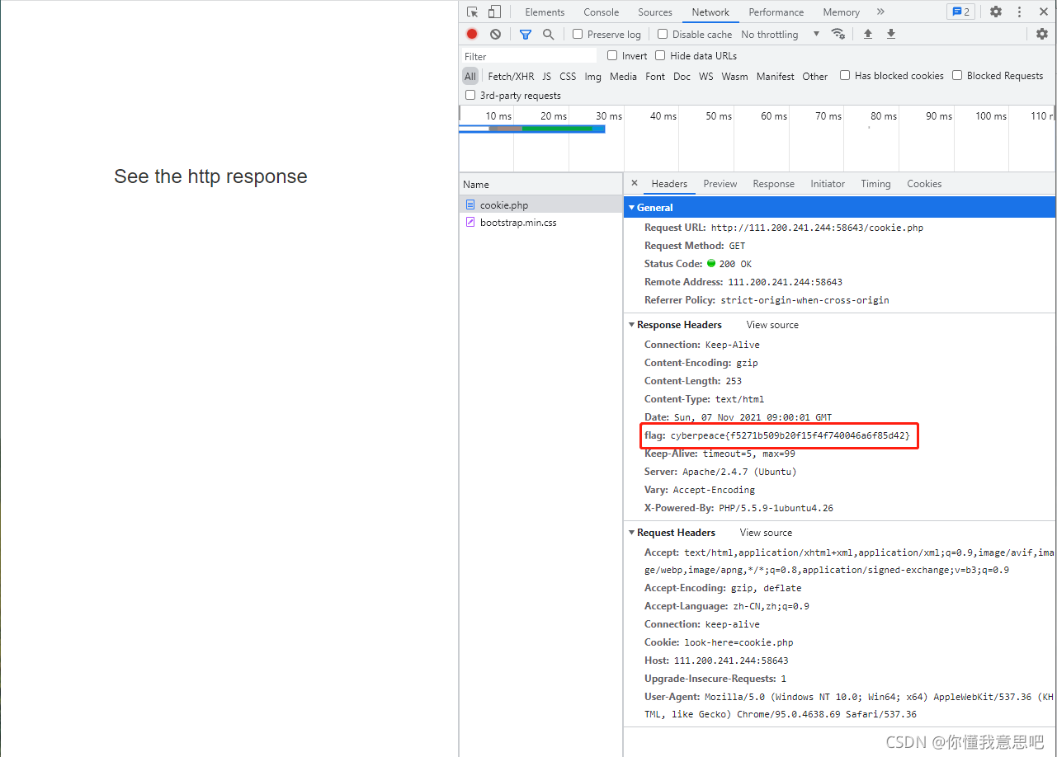Filter requests by Other type
The width and height of the screenshot is (1057, 757).
click(x=814, y=76)
